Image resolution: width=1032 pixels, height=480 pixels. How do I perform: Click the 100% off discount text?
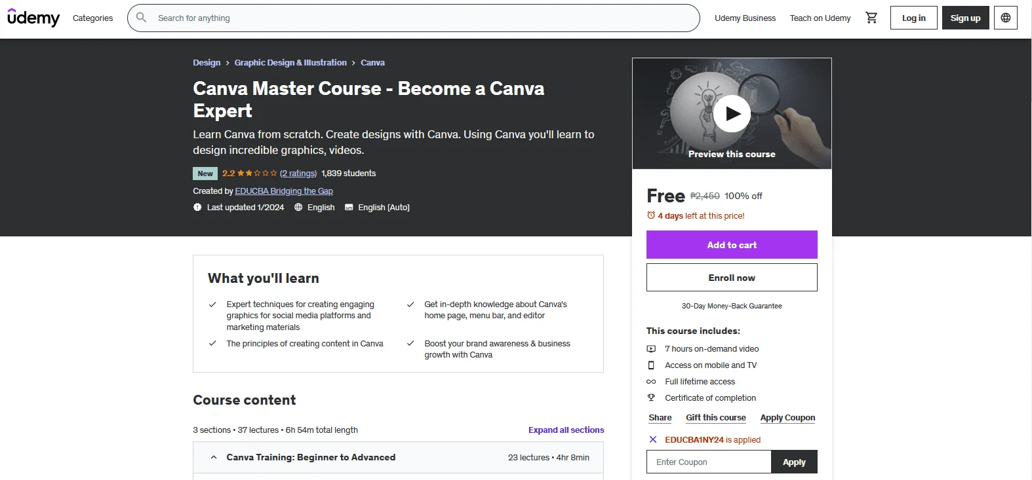click(744, 196)
